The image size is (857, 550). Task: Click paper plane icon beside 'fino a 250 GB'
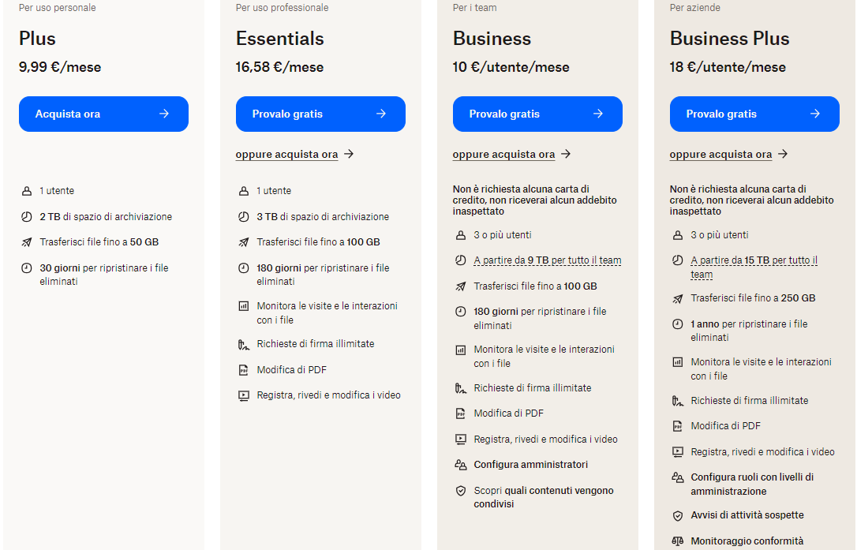coord(678,298)
